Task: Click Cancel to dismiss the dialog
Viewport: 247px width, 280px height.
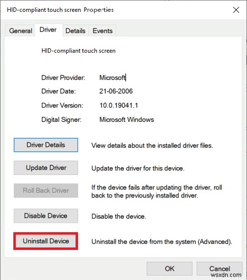Action: coord(219,269)
